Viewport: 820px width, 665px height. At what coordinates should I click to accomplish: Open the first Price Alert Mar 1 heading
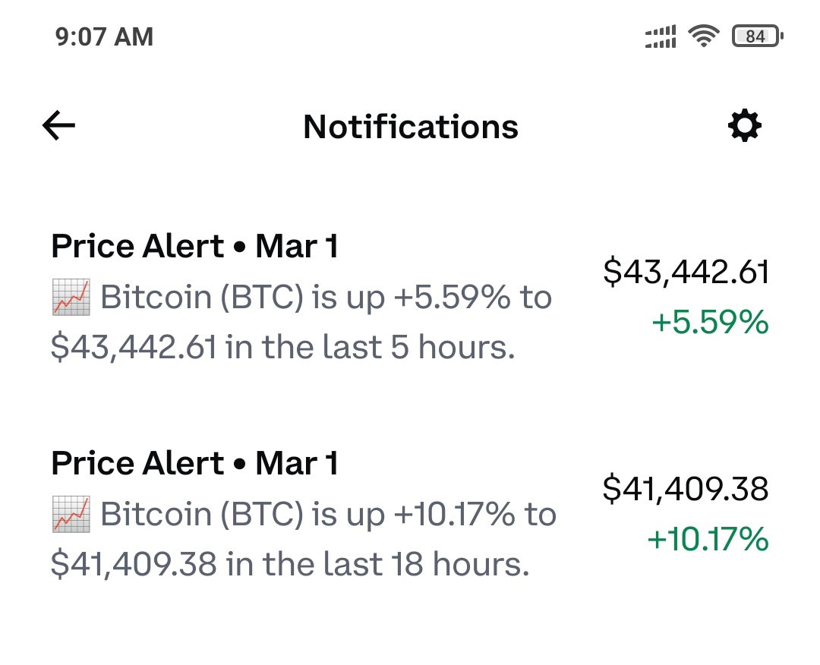tap(194, 246)
